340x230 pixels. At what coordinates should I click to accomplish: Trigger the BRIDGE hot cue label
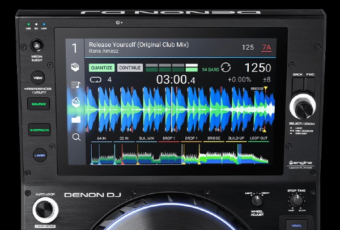click(x=214, y=138)
